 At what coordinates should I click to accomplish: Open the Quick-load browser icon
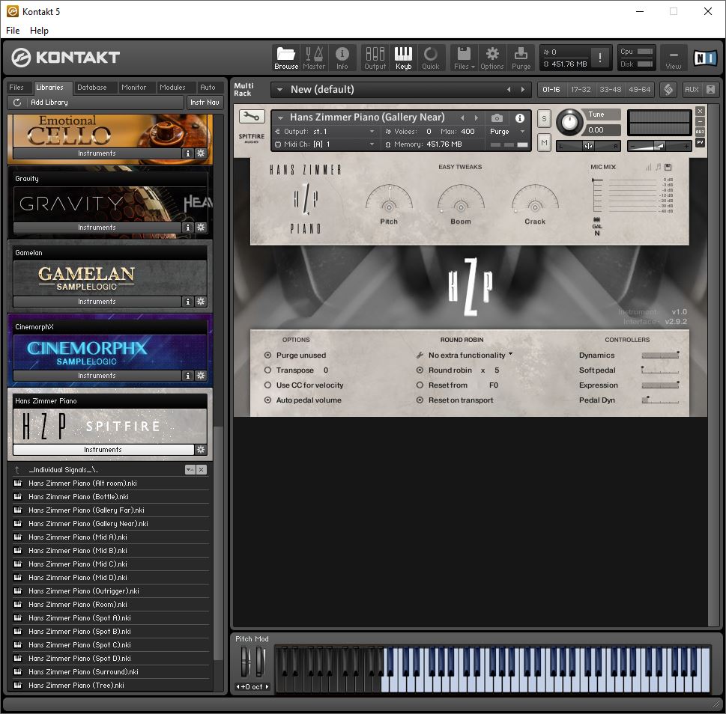[x=431, y=58]
